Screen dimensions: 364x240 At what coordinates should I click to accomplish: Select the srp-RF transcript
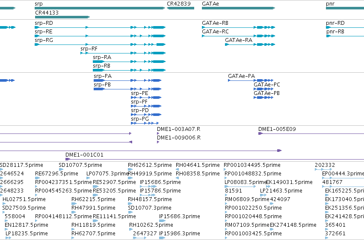coord(123,53)
